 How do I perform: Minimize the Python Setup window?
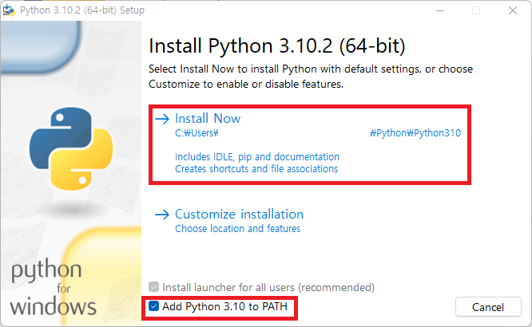440,10
